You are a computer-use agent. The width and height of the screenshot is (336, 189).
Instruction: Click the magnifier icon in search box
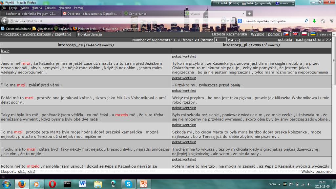click(x=306, y=21)
